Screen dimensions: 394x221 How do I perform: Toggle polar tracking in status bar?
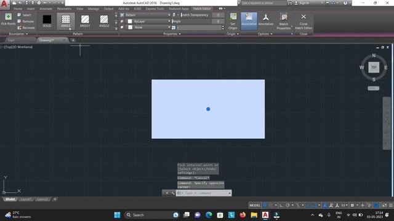click(287, 205)
